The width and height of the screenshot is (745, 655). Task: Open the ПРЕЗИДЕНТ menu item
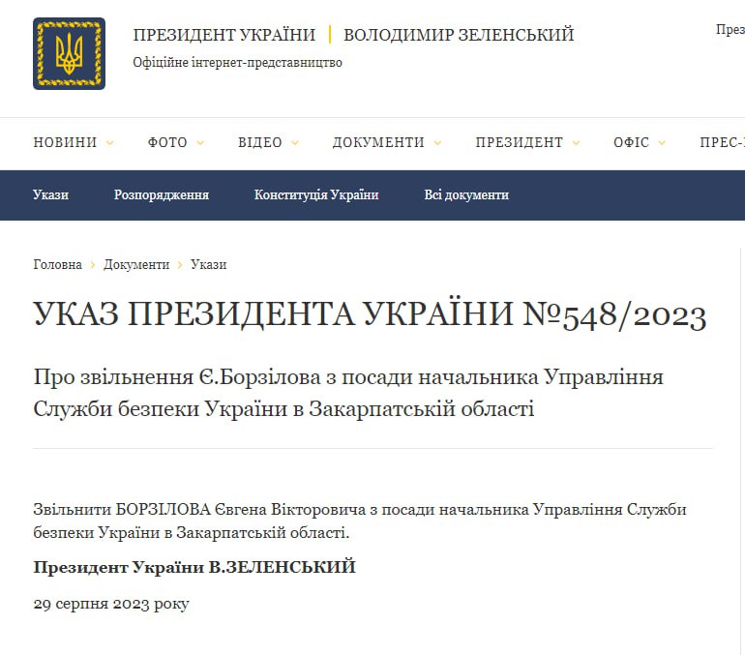click(519, 142)
